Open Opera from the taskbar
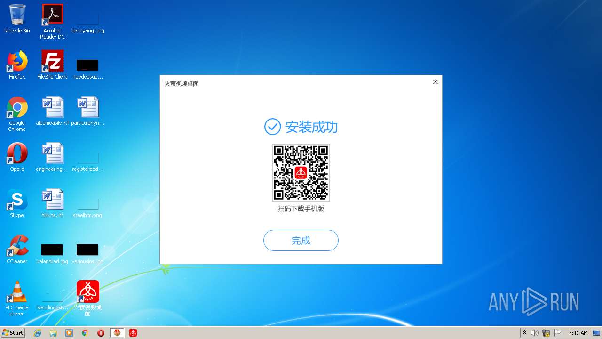Image resolution: width=602 pixels, height=339 pixels. pyautogui.click(x=101, y=333)
